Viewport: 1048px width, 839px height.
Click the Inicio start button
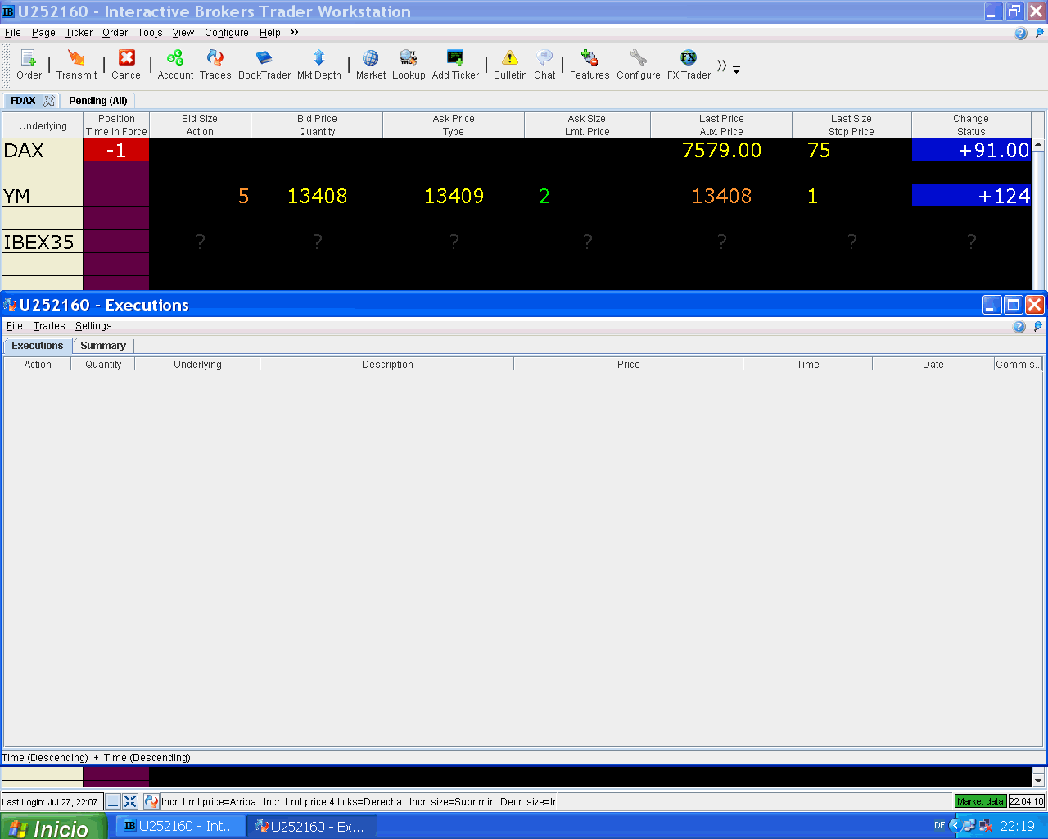(x=53, y=827)
